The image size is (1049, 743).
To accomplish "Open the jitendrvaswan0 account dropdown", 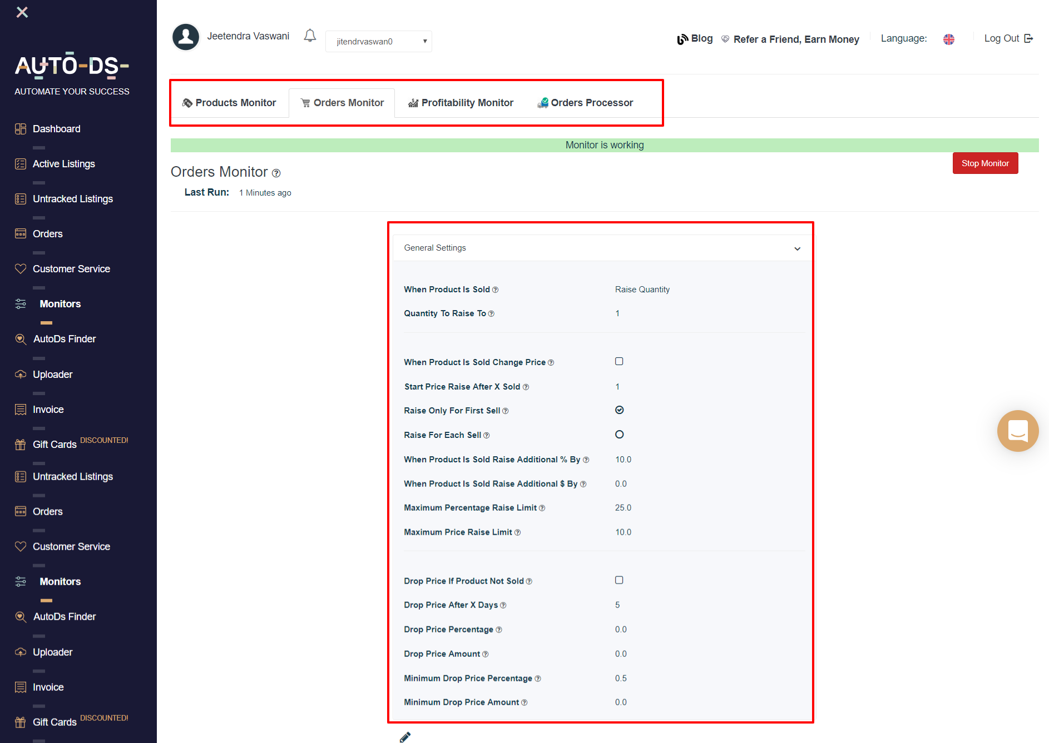I will [378, 41].
